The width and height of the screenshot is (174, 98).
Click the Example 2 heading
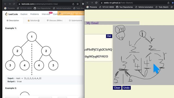point(11,88)
